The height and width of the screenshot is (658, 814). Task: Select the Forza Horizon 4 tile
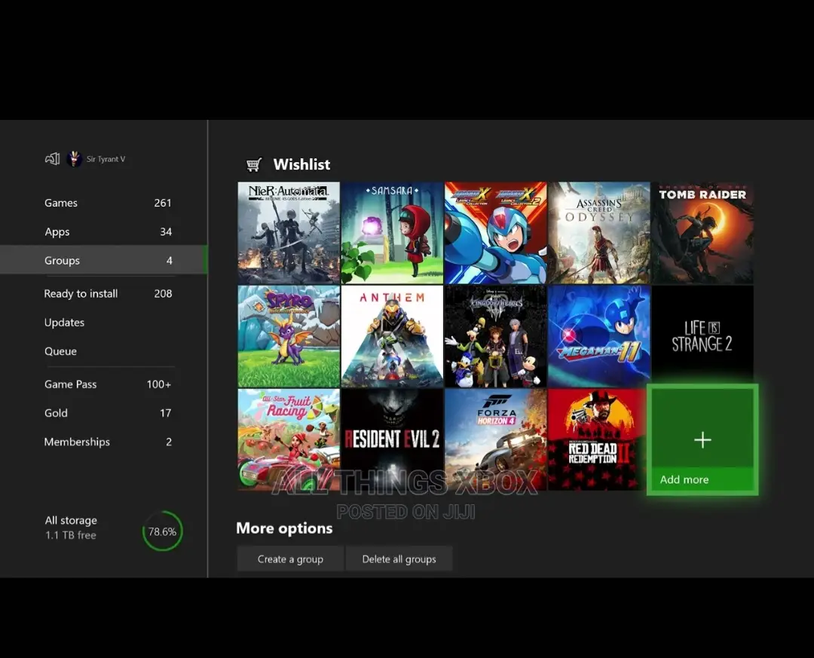(496, 439)
